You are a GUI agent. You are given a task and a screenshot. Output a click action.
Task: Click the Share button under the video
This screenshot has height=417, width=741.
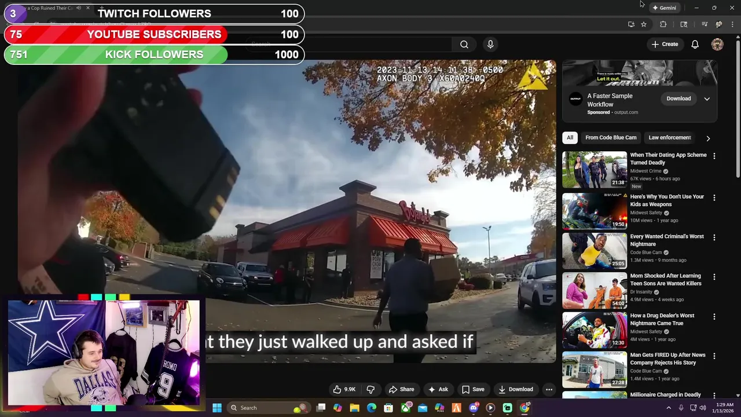coord(401,389)
